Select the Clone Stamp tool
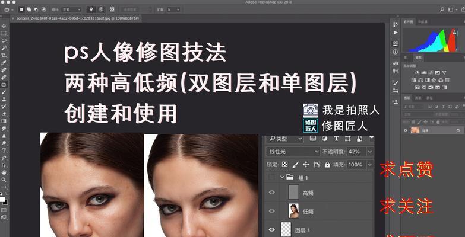 4,99
